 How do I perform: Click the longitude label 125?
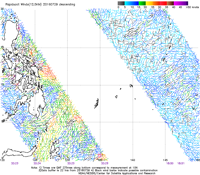tap(35, 160)
